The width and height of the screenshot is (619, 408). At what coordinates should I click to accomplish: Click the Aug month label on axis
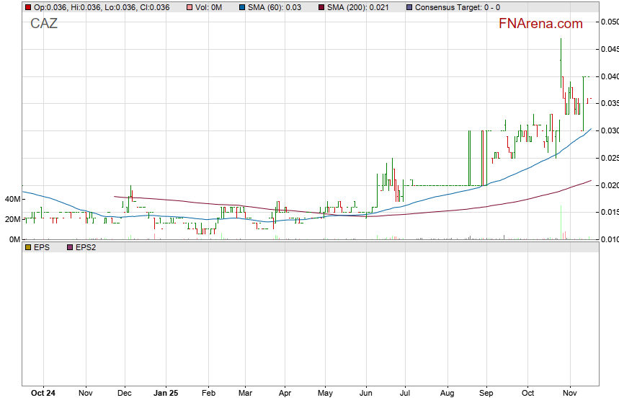coord(447,394)
